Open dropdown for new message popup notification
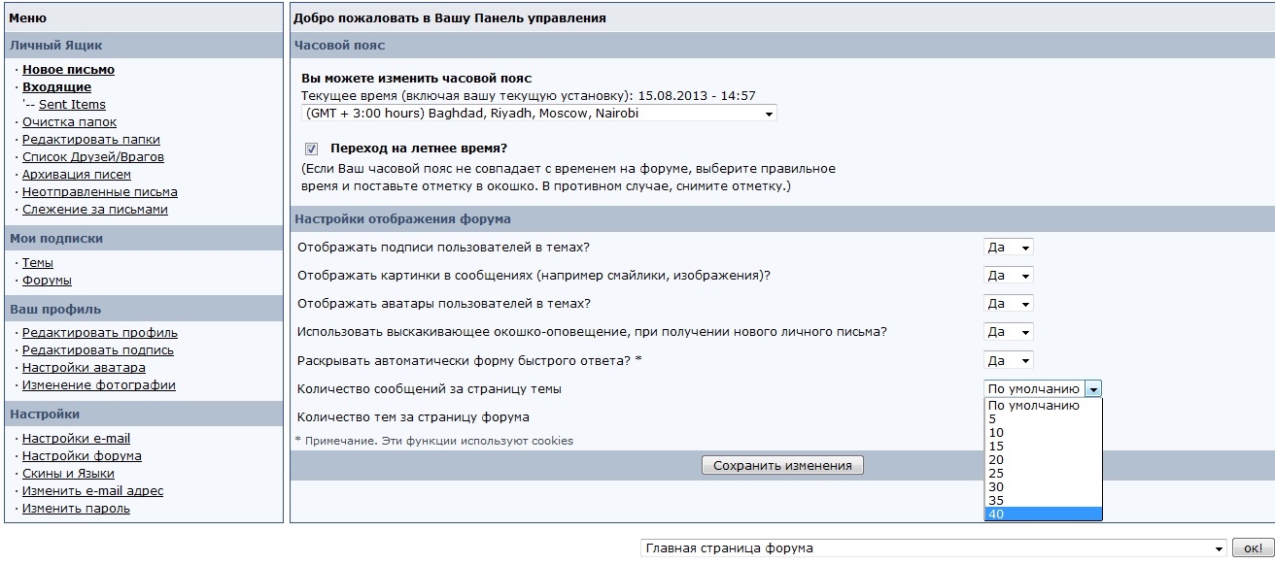 click(1008, 332)
